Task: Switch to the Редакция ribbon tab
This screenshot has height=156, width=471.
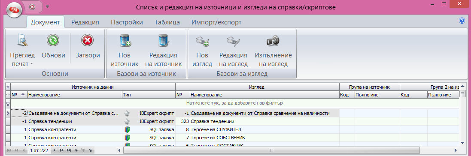Action: (85, 22)
